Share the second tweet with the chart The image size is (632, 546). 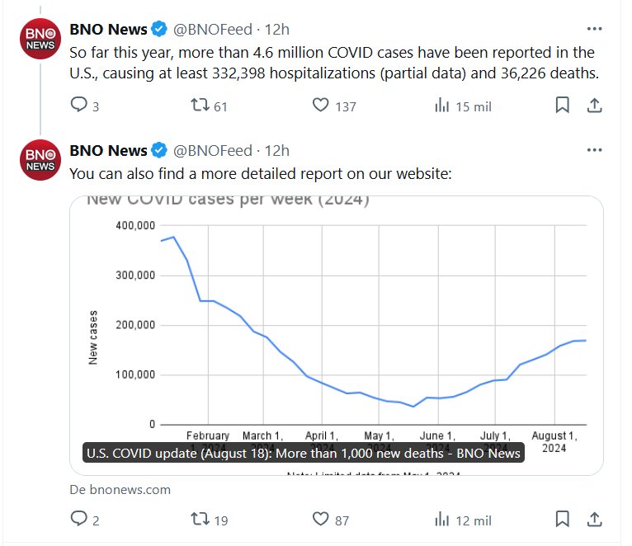(x=593, y=520)
